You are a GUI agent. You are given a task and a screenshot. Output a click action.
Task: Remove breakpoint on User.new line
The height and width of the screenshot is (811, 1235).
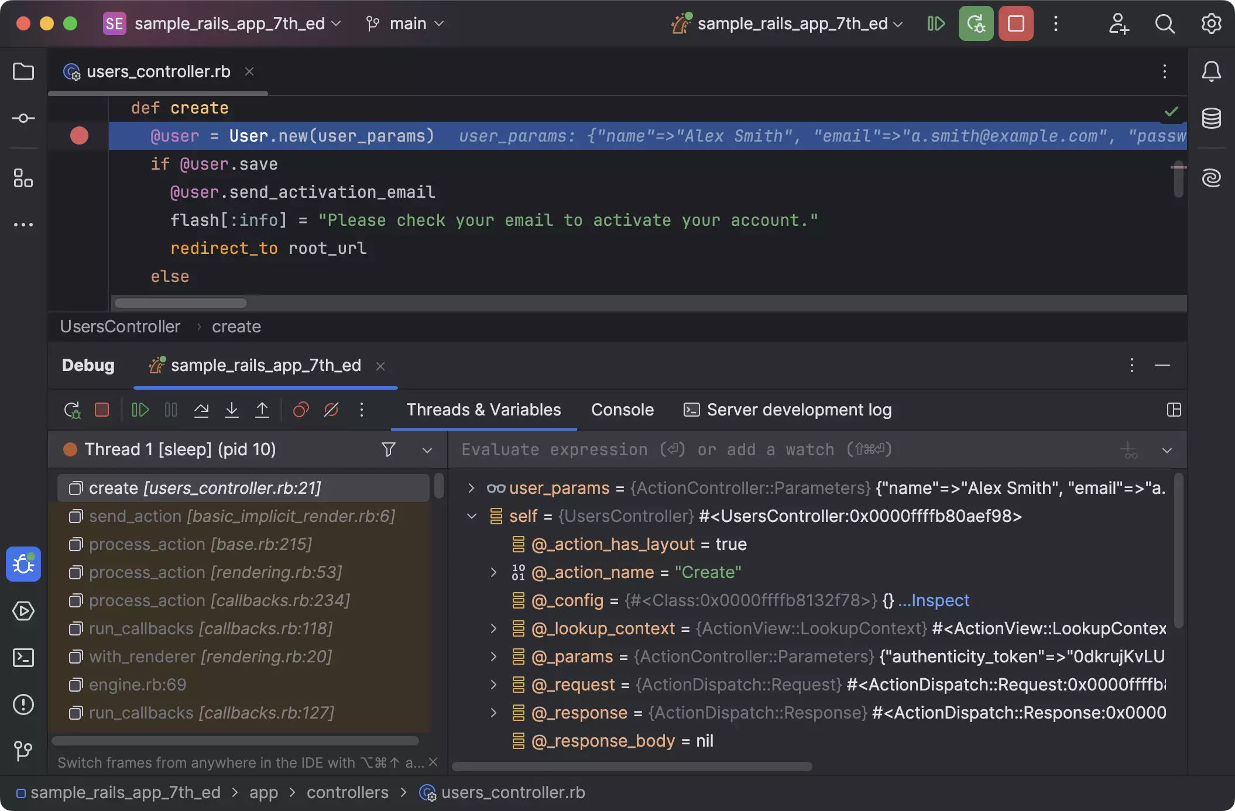pyautogui.click(x=79, y=136)
